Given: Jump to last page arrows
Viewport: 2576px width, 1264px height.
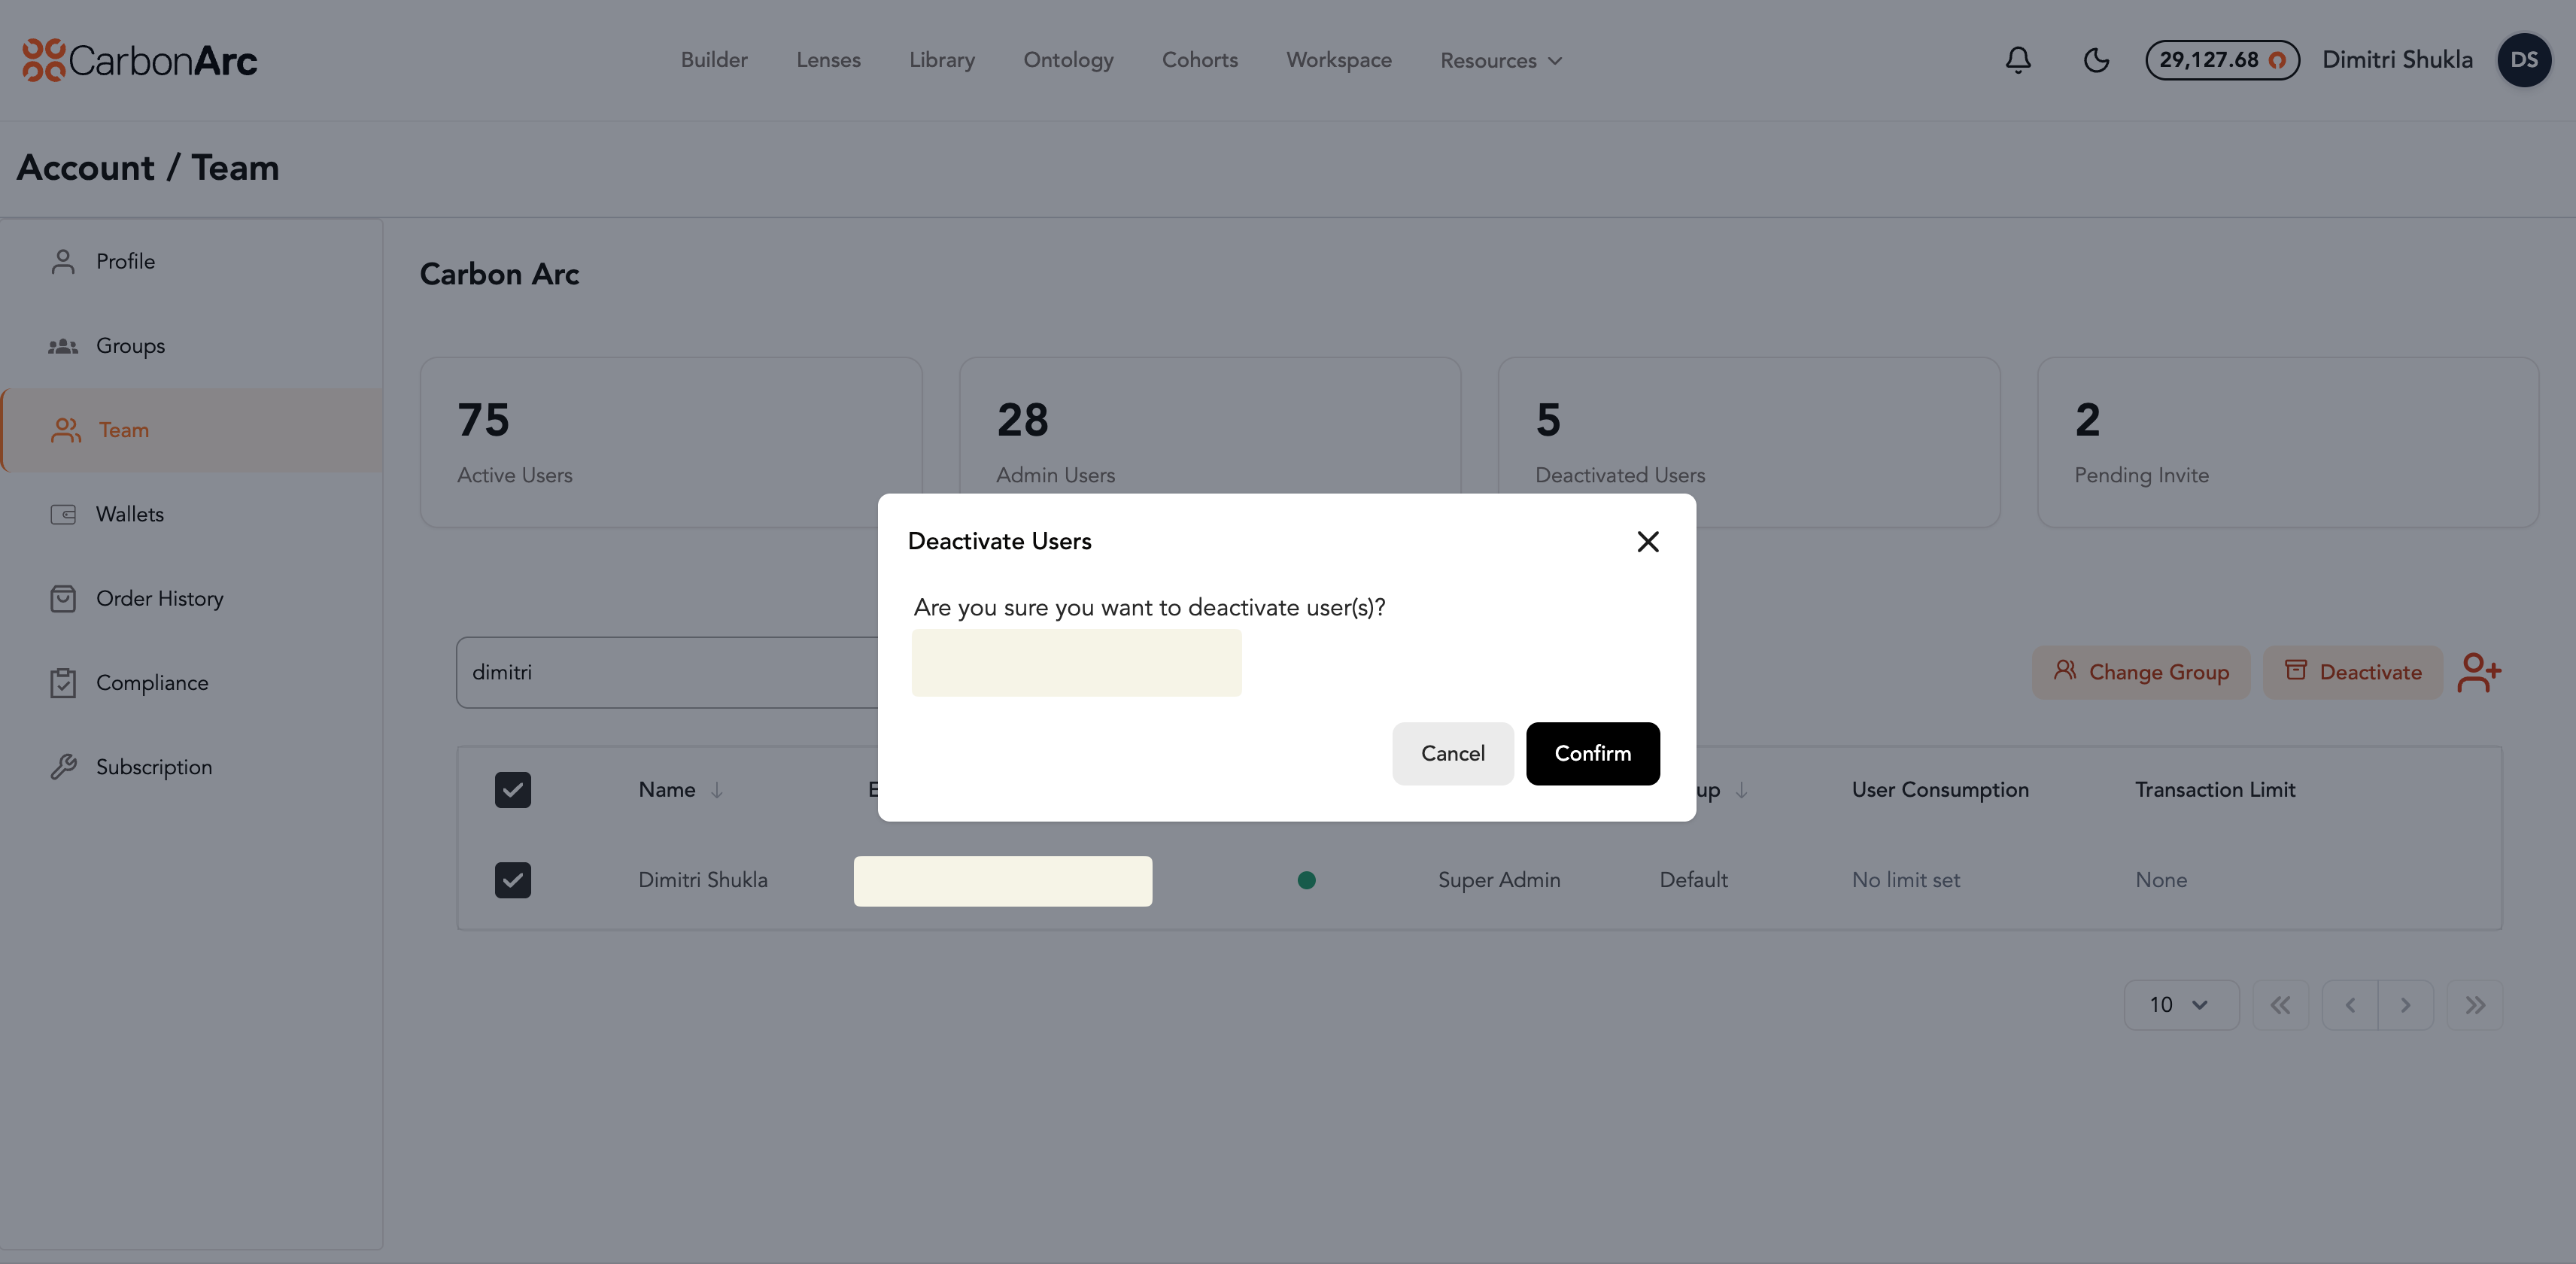Looking at the screenshot, I should pyautogui.click(x=2474, y=1005).
